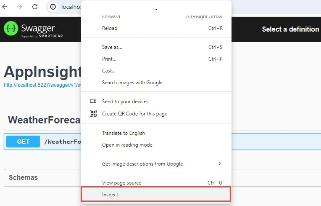321x206 pixels.
Task: Open the site information icon in address bar
Action: [53, 7]
